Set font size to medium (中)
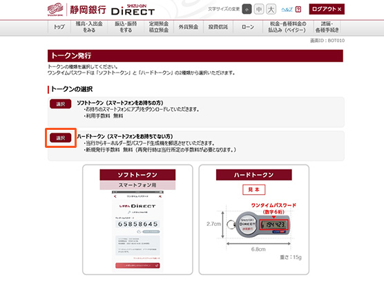Image resolution: width=384 pixels, height=284 pixels. [259, 9]
